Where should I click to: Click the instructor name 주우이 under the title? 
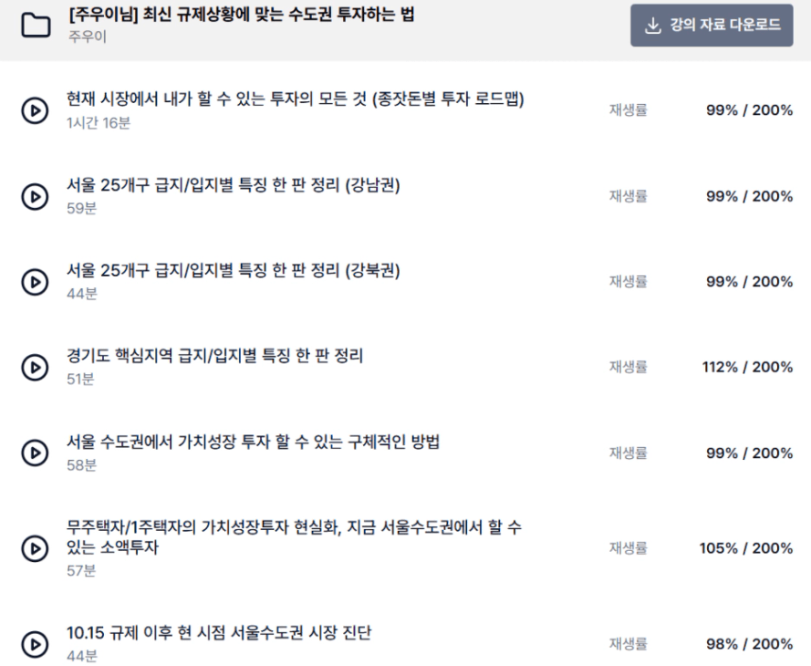coord(87,36)
